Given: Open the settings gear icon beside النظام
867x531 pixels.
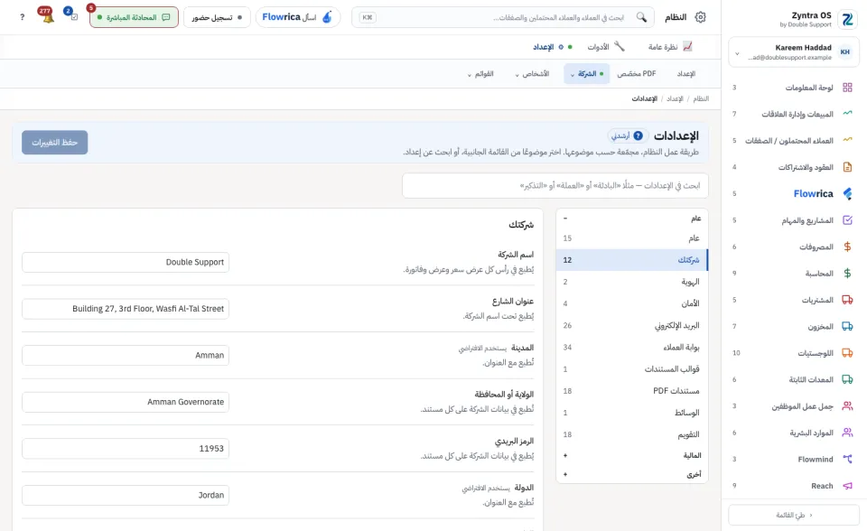Looking at the screenshot, I should coord(700,17).
